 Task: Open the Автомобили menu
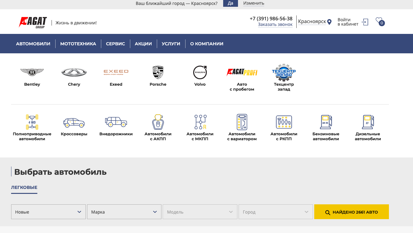(x=33, y=44)
